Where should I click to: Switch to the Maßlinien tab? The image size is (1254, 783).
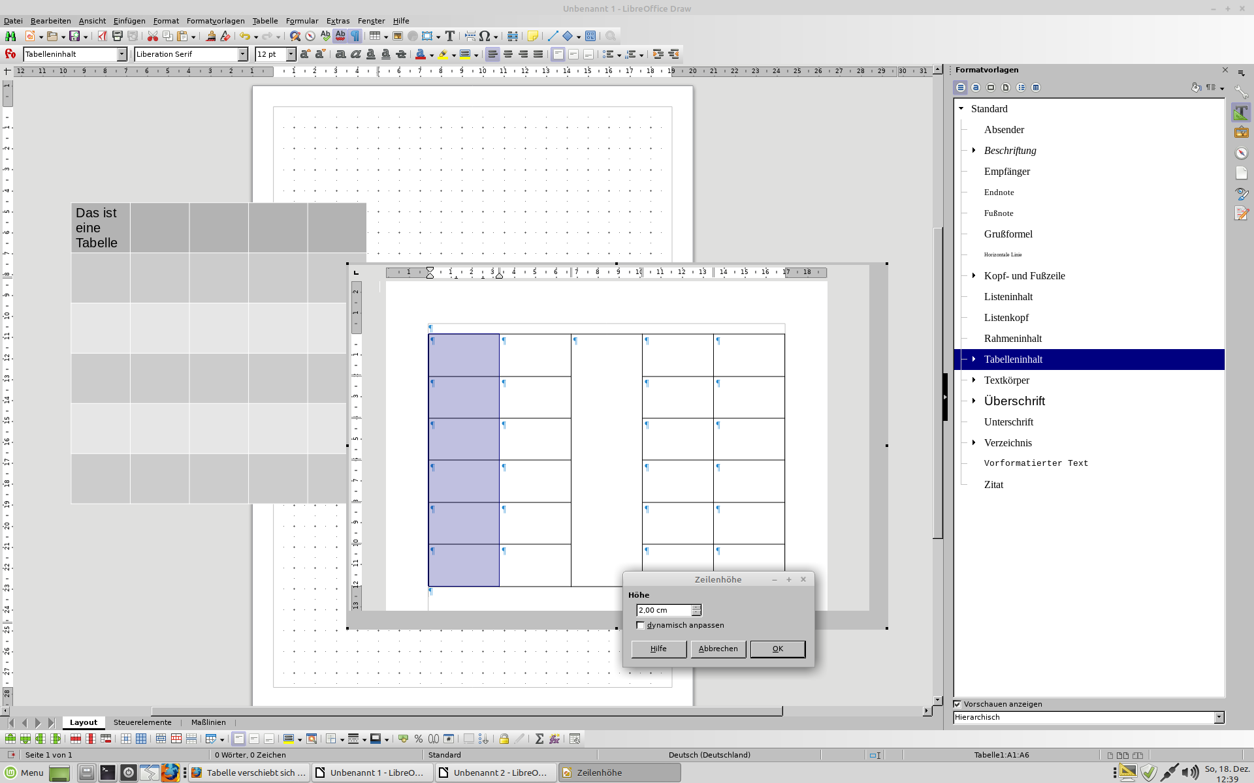point(208,722)
